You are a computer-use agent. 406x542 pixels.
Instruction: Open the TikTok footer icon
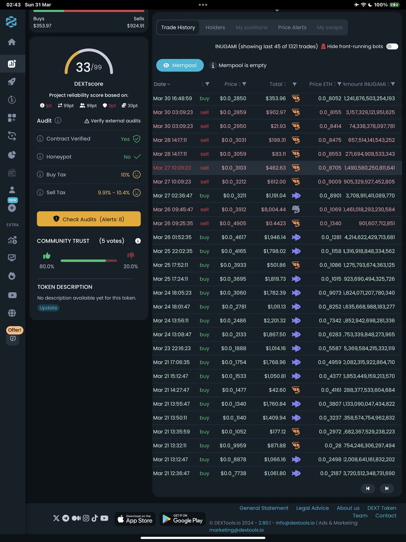(95, 518)
